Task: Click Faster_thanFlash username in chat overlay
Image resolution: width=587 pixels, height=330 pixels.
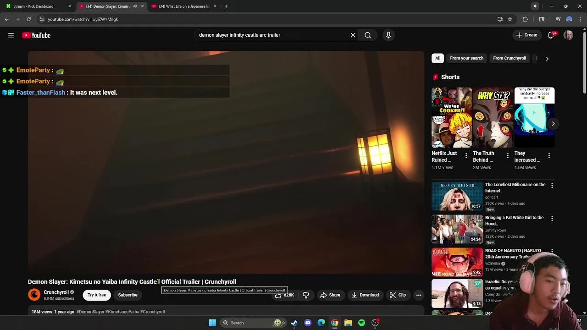Action: [41, 93]
